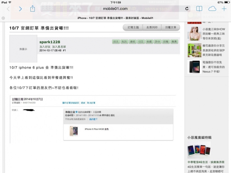Click the green 引言 button

pos(141,42)
